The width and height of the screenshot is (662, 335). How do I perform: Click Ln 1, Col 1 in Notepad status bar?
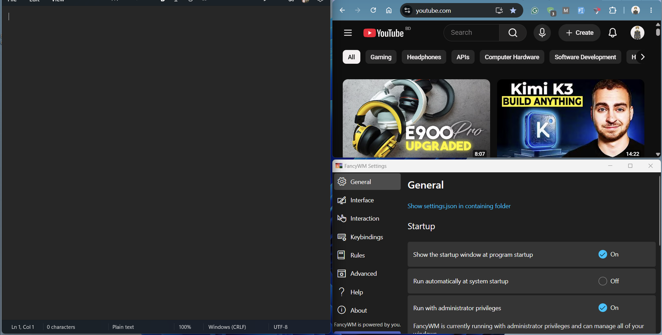(23, 327)
